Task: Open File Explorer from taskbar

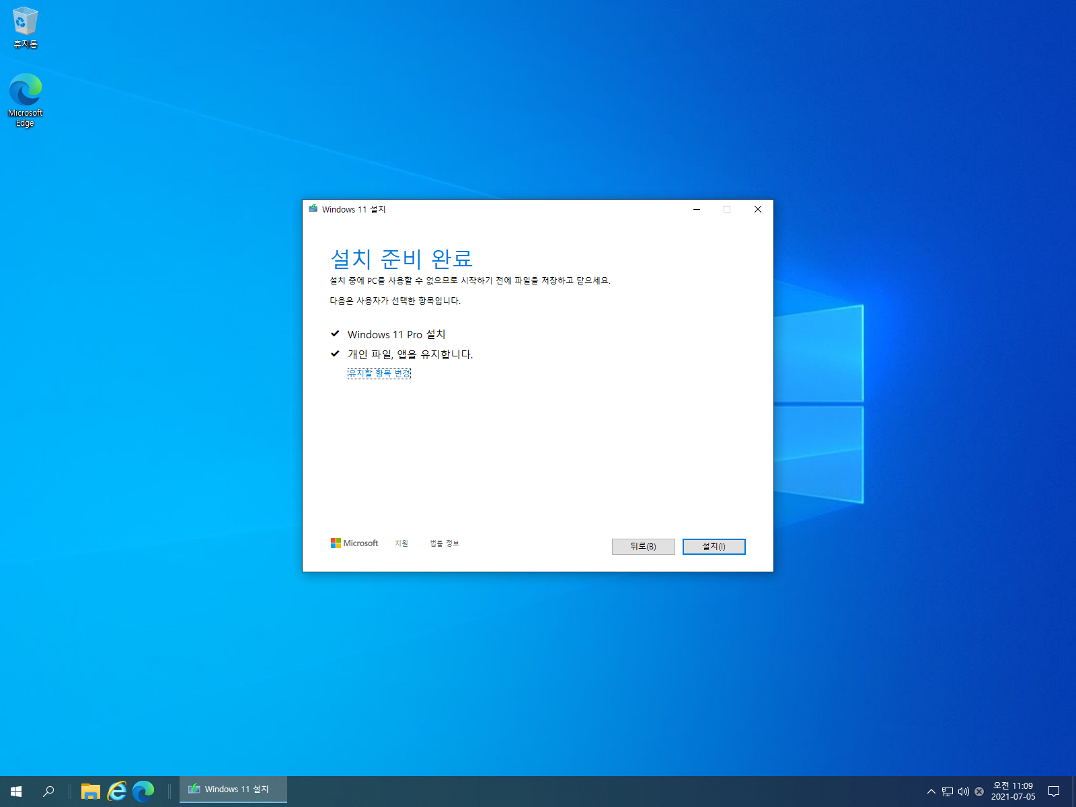Action: coord(90,792)
